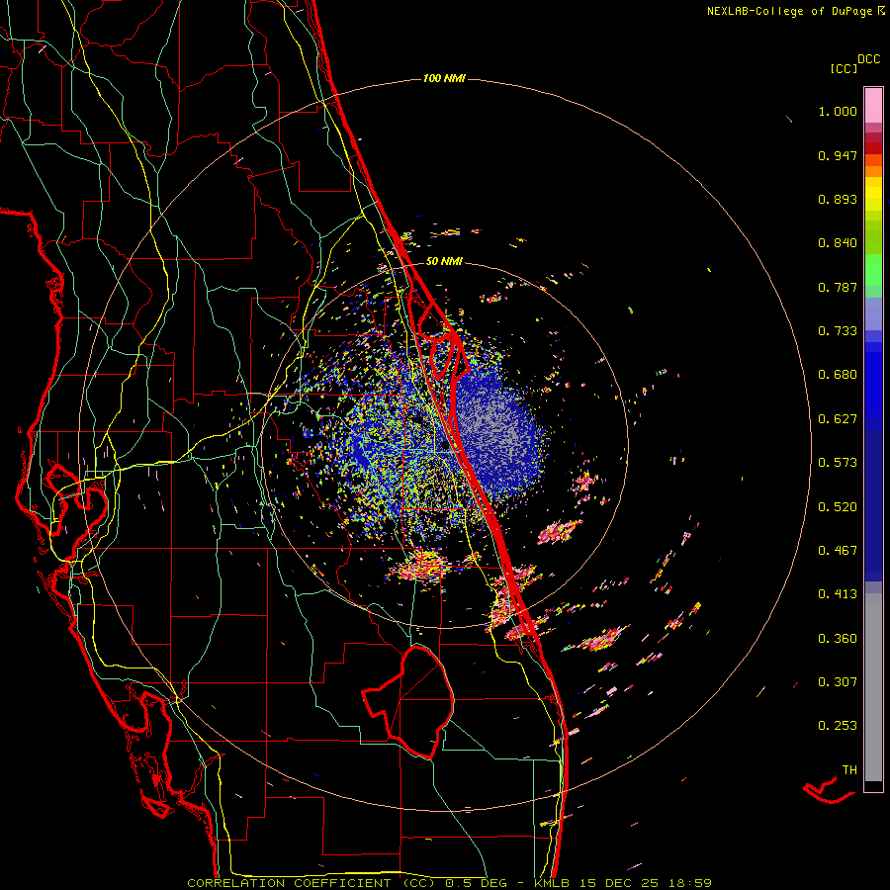Click the NEXLAB-College of DuPage title text
Viewport: 890px width, 890px height.
pos(789,11)
